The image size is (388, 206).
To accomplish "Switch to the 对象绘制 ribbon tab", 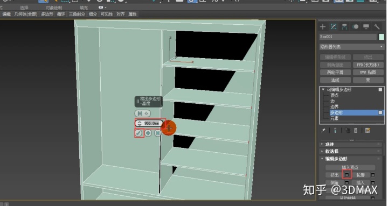I will [x=54, y=8].
